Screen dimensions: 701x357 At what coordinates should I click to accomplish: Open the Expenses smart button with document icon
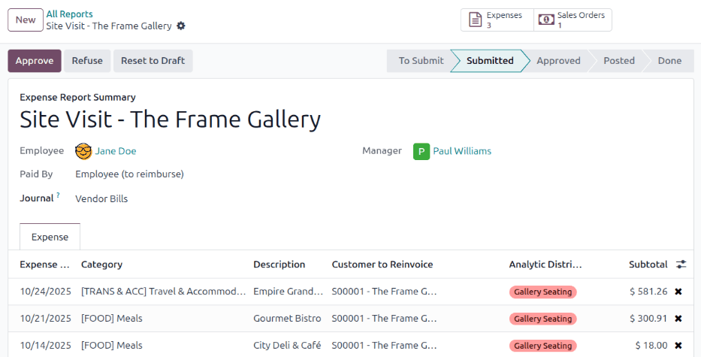[x=497, y=20]
